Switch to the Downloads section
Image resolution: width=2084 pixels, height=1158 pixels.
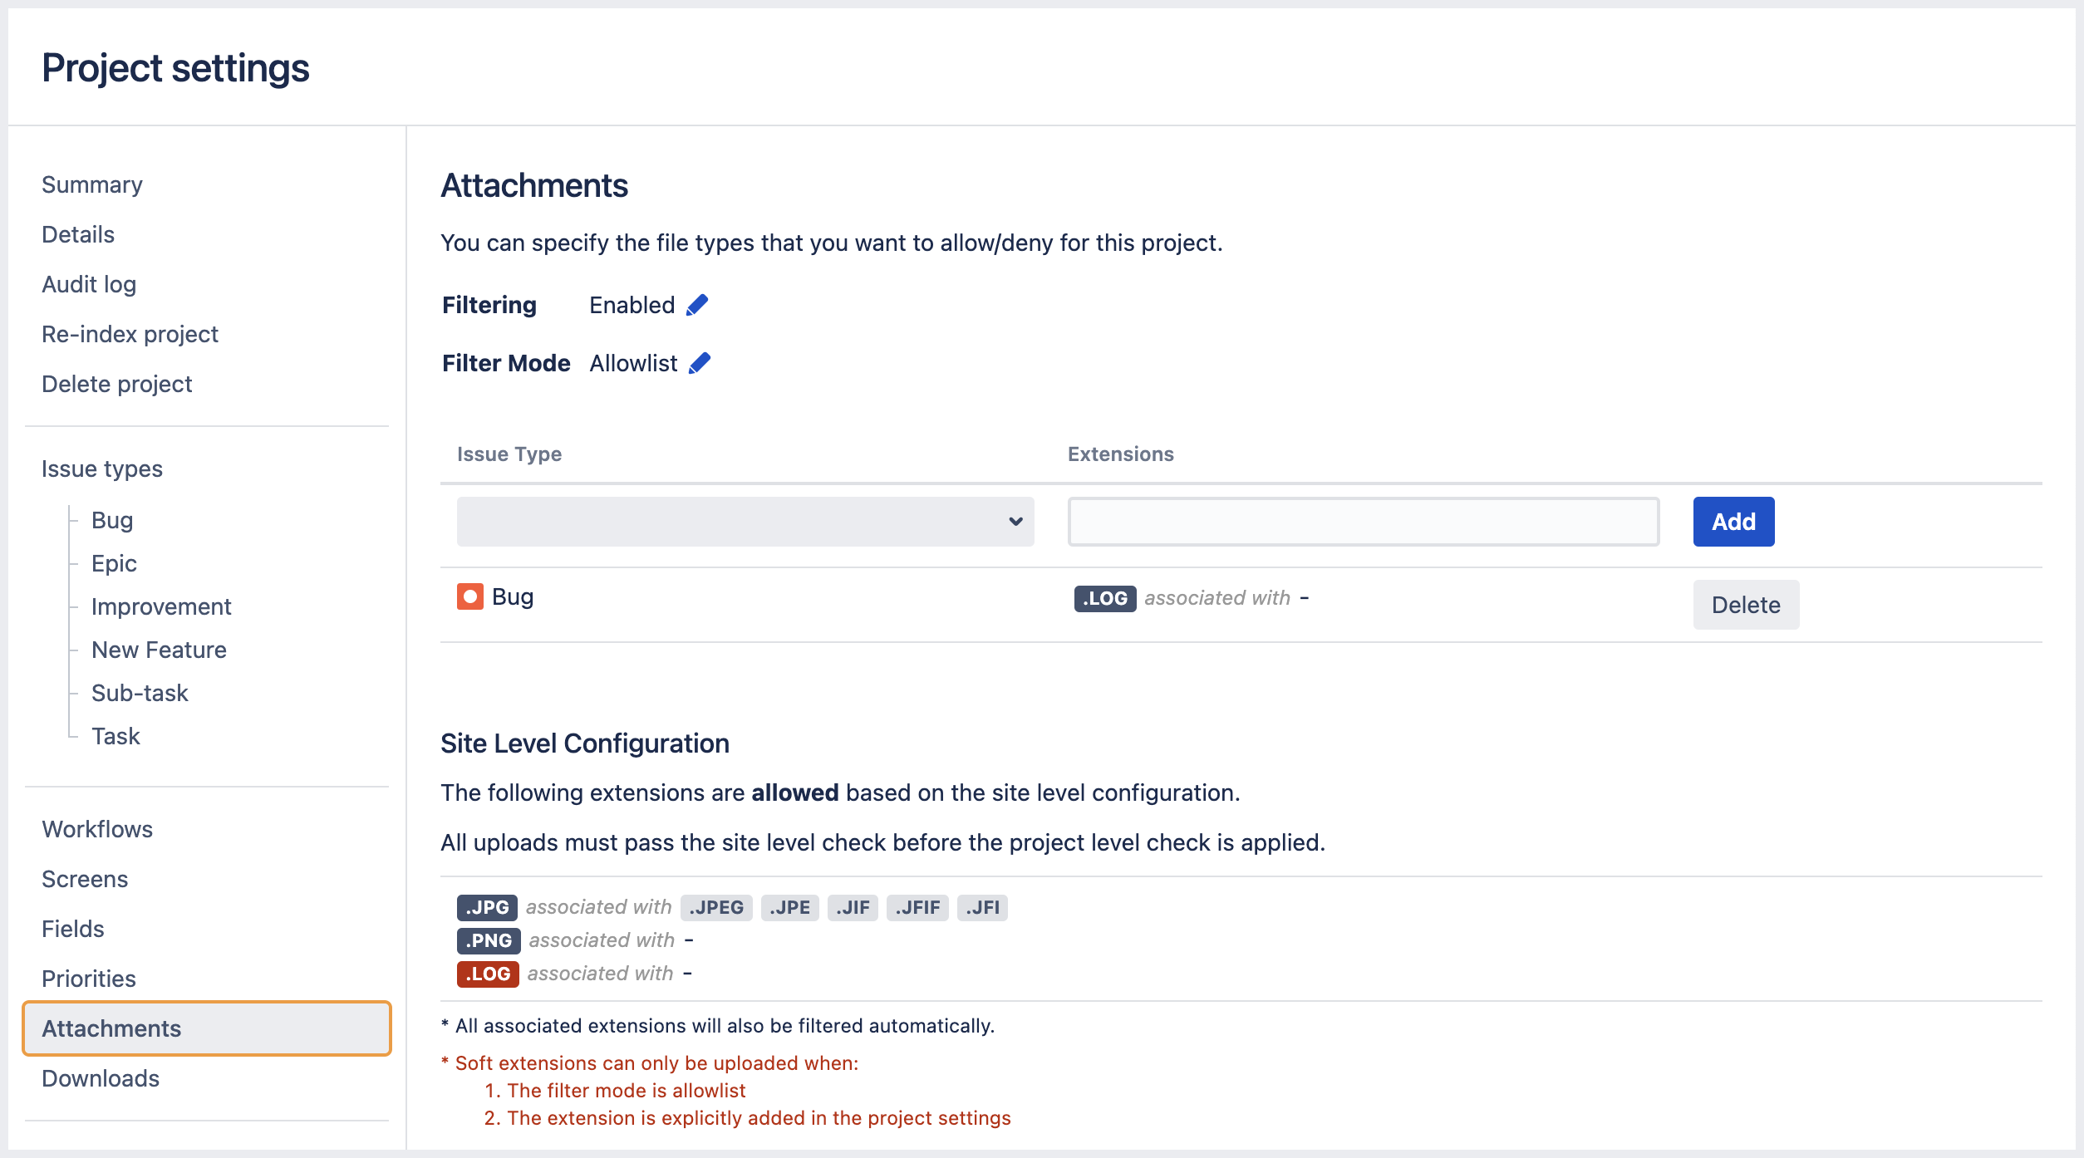100,1077
